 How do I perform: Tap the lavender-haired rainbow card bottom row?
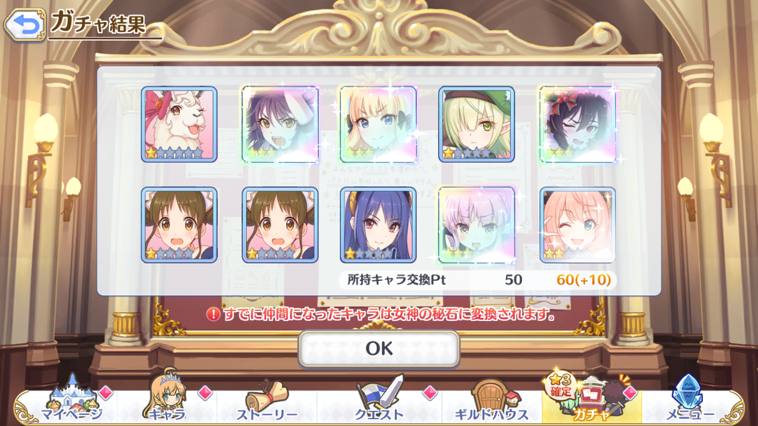(x=476, y=225)
